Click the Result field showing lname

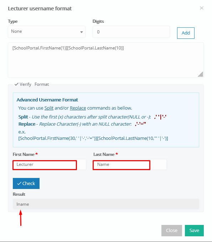coord(106,204)
